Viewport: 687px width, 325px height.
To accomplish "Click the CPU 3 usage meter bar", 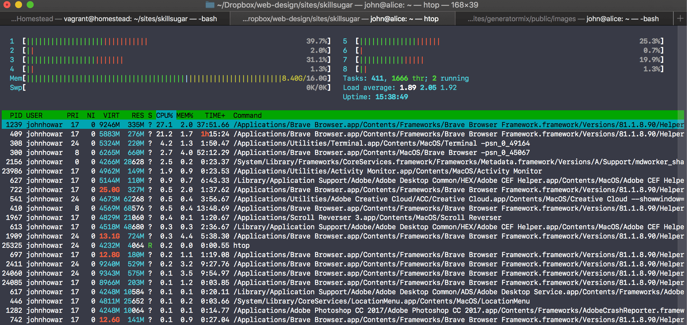I will (x=177, y=60).
